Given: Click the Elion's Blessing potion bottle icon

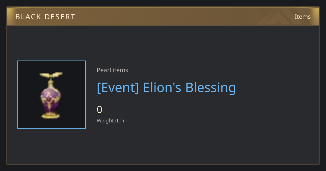Looking at the screenshot, I should (x=51, y=95).
